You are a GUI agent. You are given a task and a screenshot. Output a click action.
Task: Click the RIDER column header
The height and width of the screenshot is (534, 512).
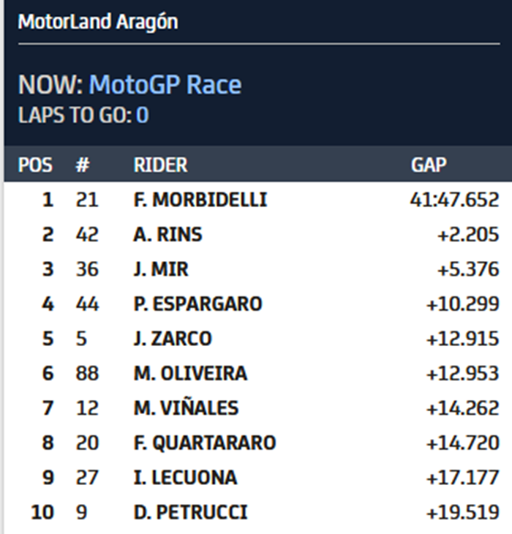[x=160, y=165]
